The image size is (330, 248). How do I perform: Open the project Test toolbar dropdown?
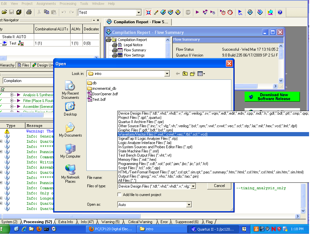tap(139, 13)
